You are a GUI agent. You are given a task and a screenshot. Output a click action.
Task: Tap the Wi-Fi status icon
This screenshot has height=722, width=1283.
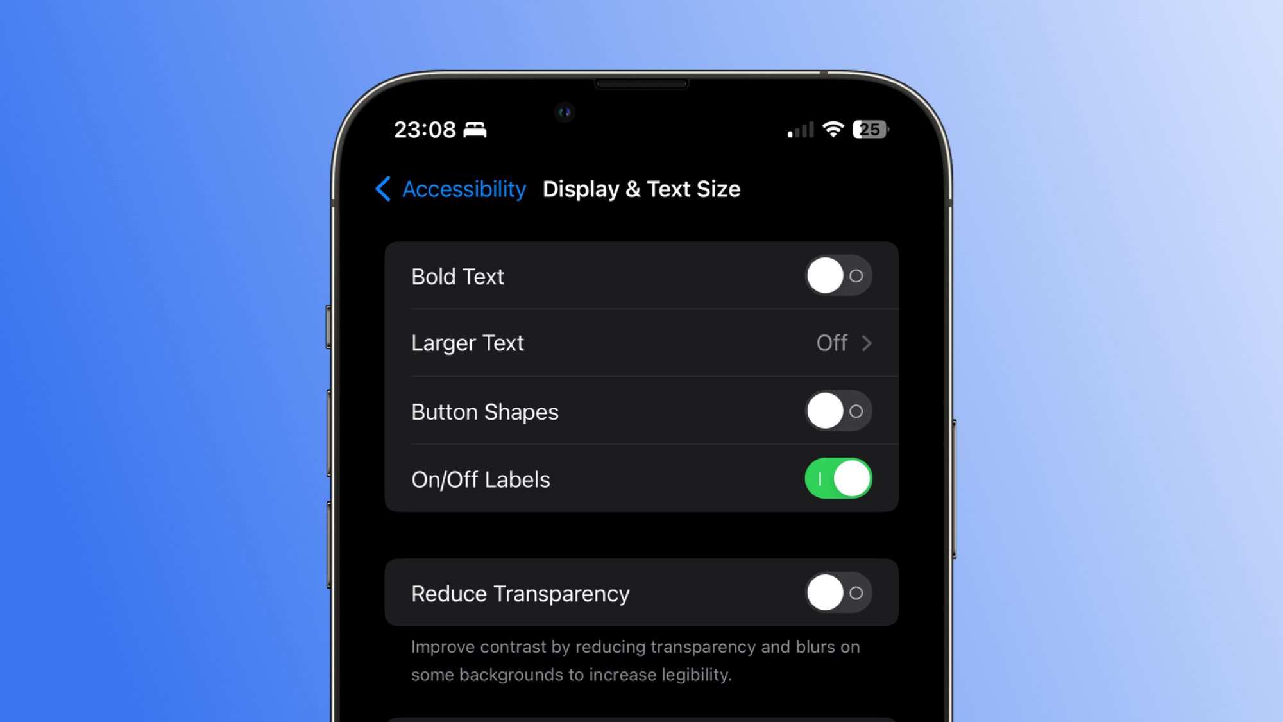tap(833, 130)
